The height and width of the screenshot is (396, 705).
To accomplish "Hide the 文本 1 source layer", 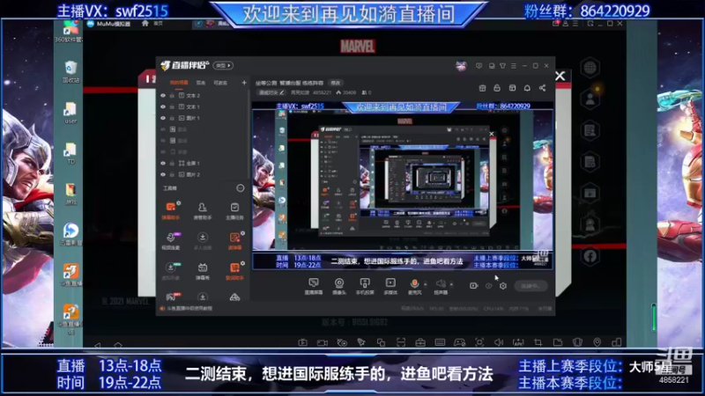I will pyautogui.click(x=163, y=106).
